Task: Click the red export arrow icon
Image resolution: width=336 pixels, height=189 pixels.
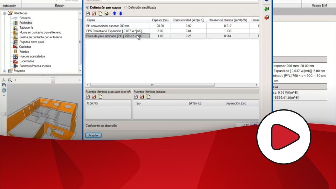Action: 266,18
